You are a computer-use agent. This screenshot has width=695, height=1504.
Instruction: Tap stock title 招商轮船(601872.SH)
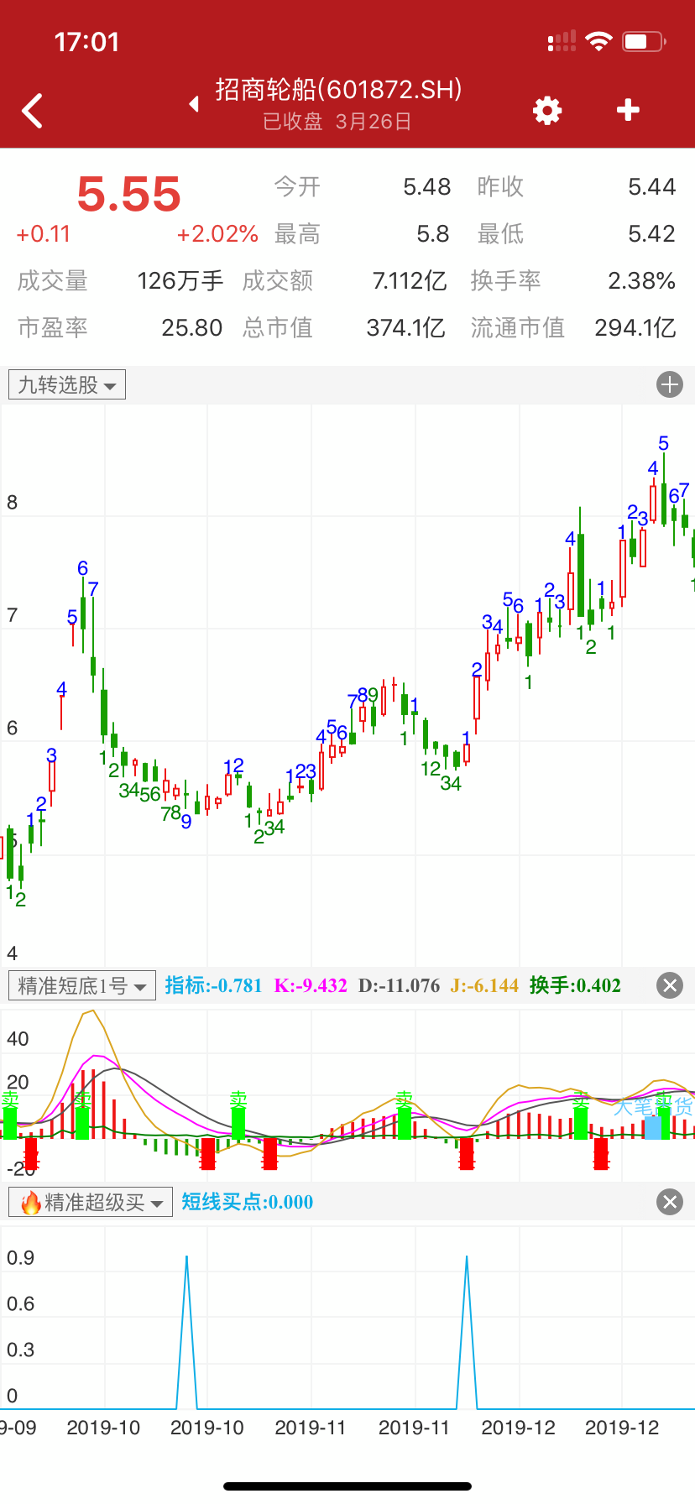coord(338,90)
